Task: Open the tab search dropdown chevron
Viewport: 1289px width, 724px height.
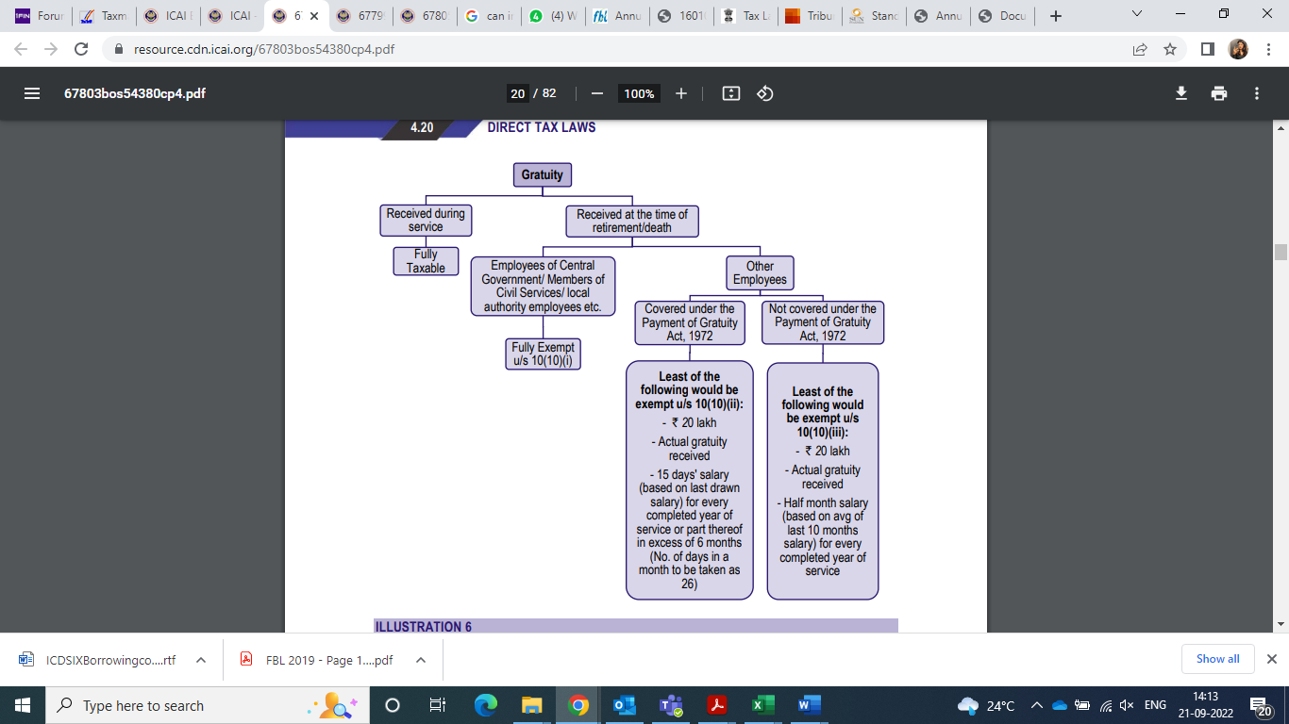Action: 1136,15
